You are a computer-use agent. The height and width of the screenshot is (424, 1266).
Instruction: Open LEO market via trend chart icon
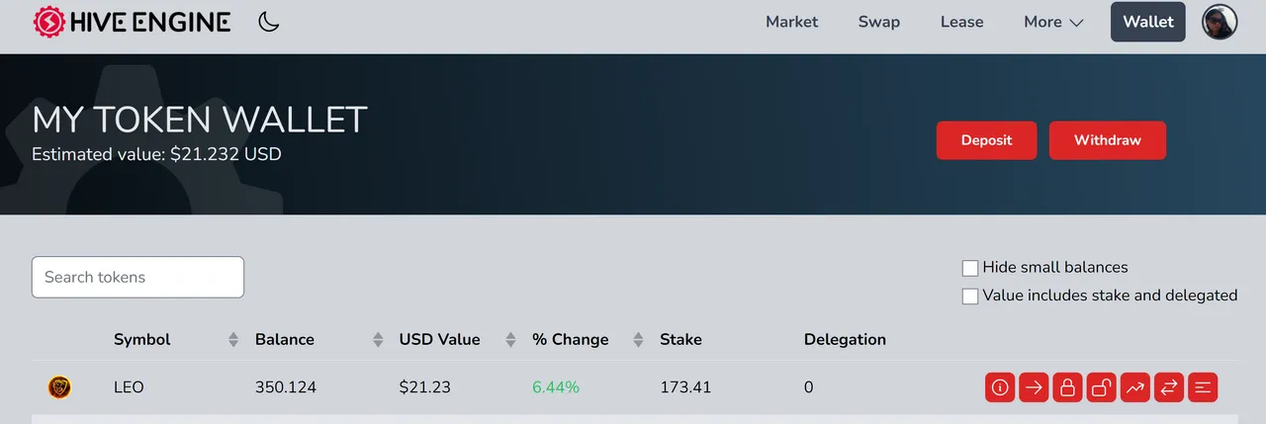(1135, 387)
